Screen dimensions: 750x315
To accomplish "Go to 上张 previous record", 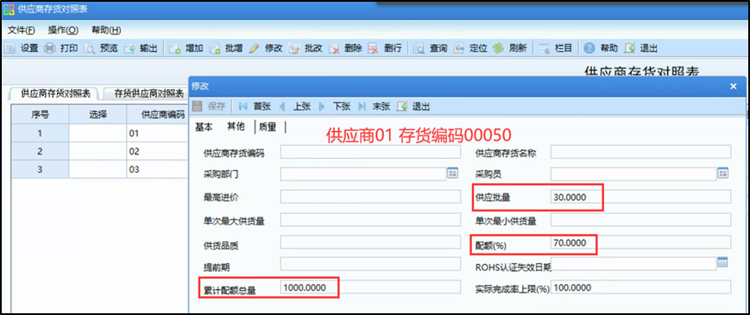I will click(294, 107).
